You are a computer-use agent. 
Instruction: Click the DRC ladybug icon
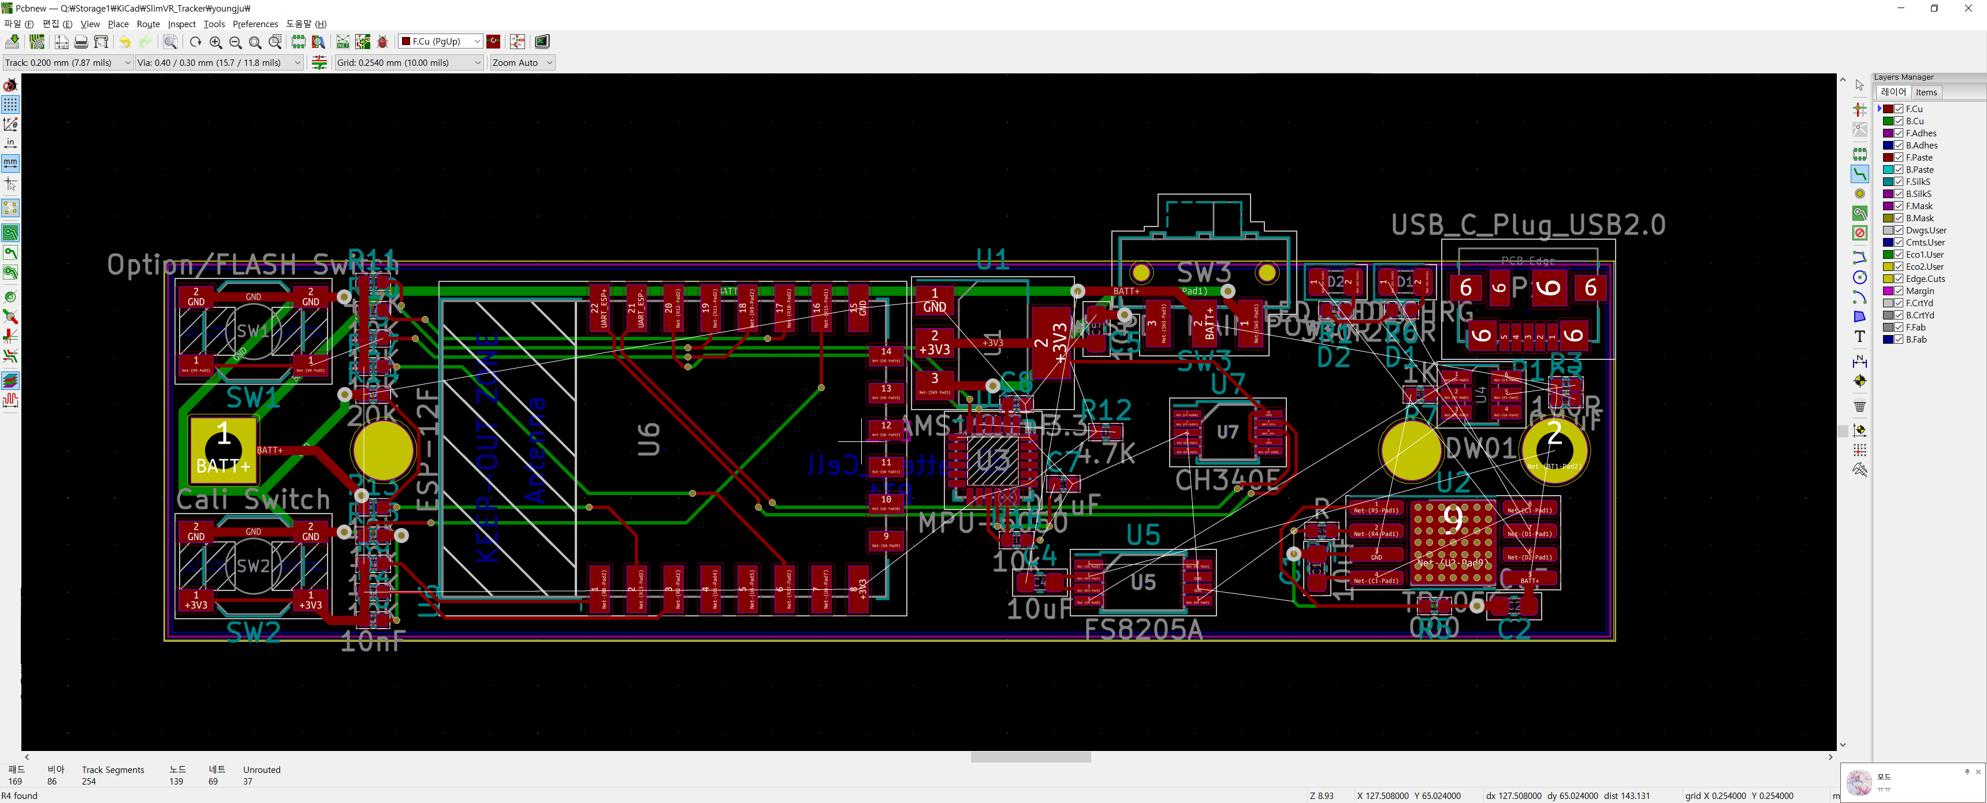click(x=382, y=42)
